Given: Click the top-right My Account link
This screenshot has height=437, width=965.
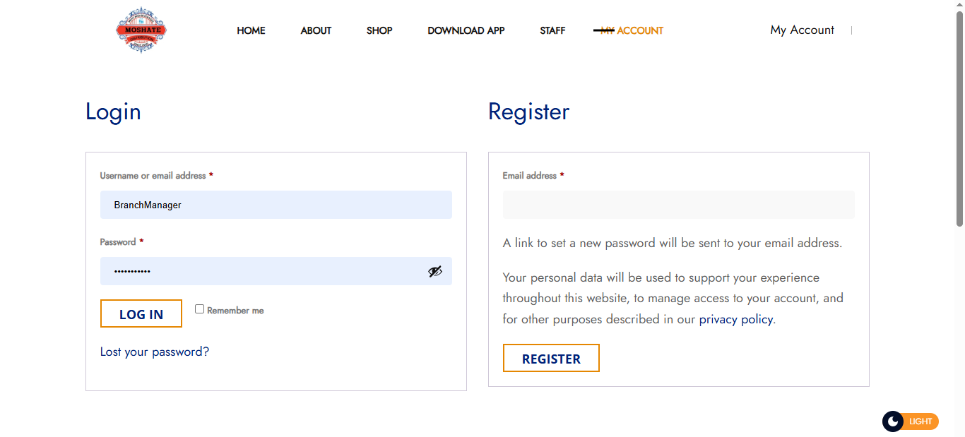Looking at the screenshot, I should [802, 30].
